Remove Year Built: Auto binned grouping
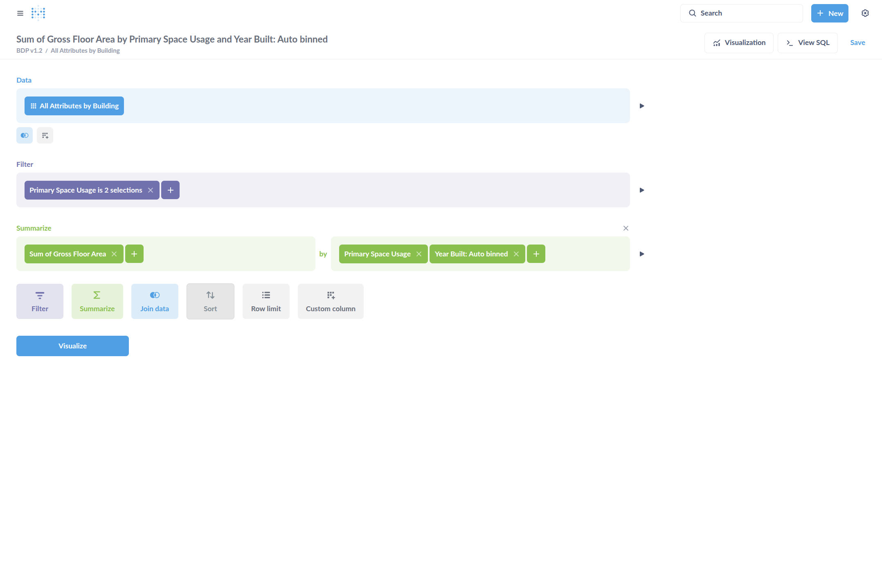The height and width of the screenshot is (568, 882). pos(516,254)
